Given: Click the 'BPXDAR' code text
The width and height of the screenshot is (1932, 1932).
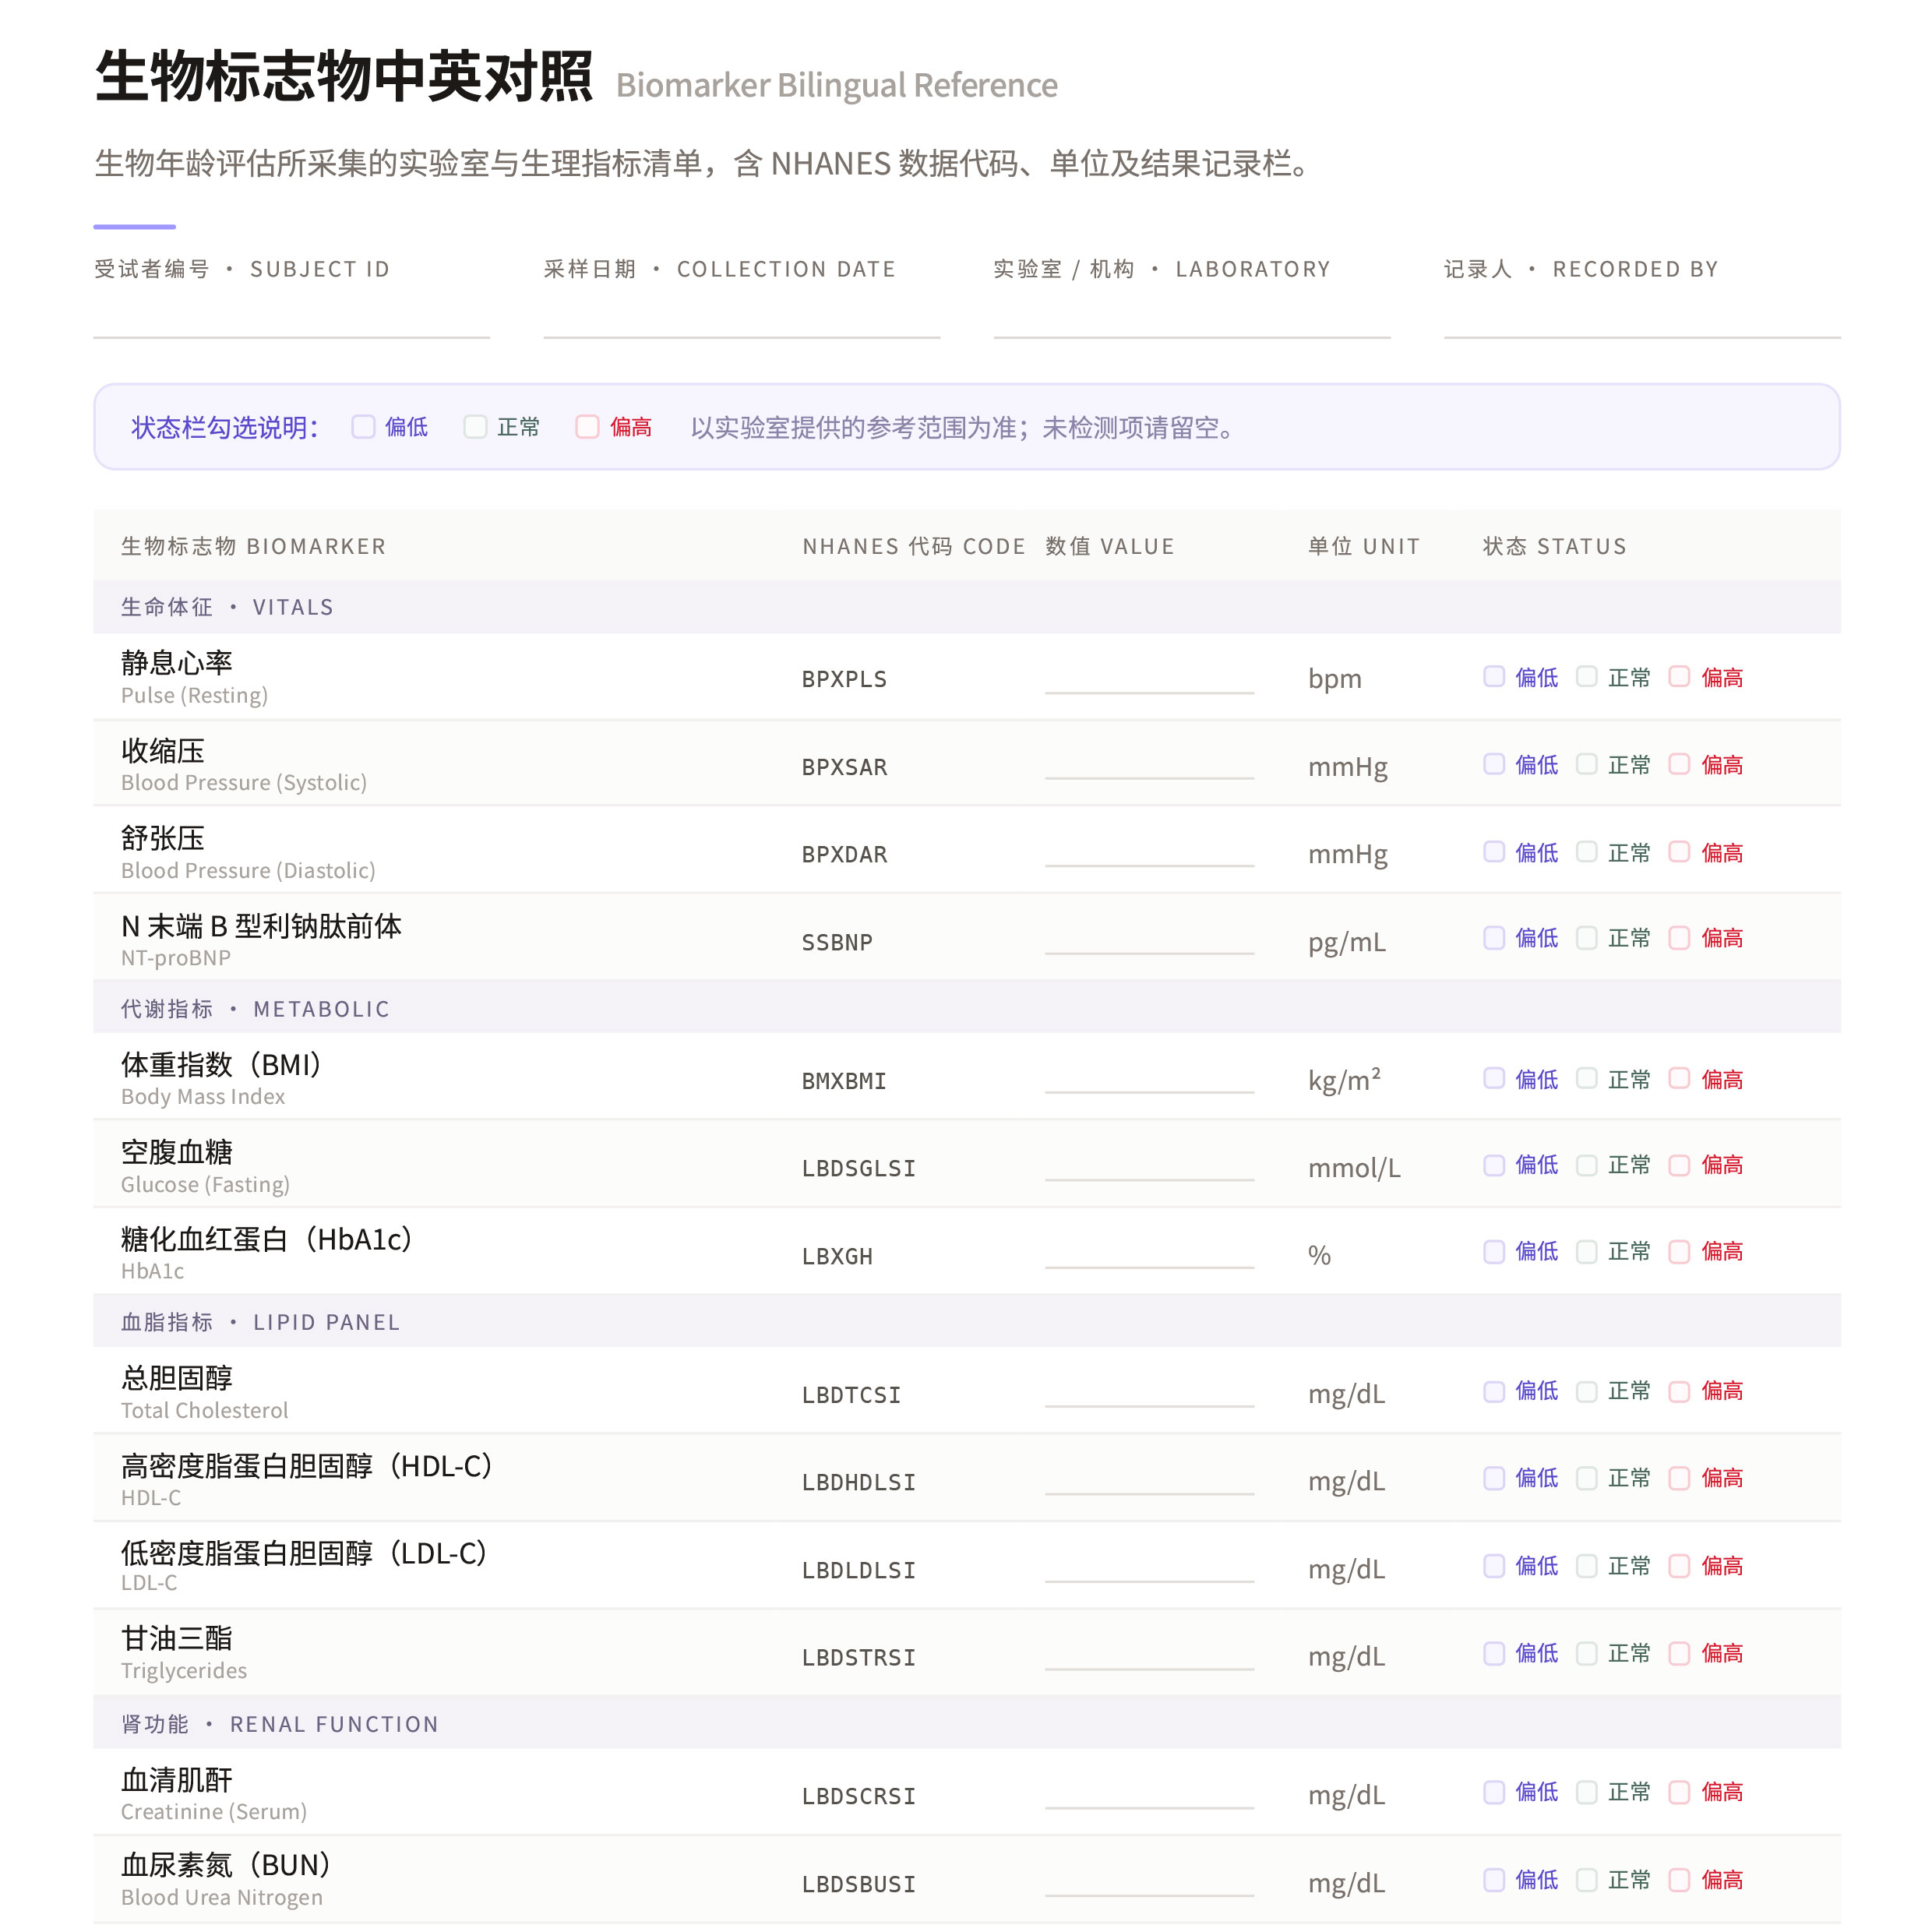Looking at the screenshot, I should point(844,854).
